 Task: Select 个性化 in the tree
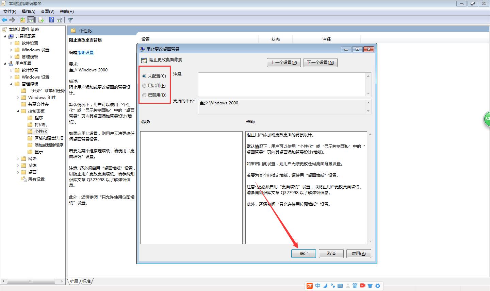(x=41, y=132)
